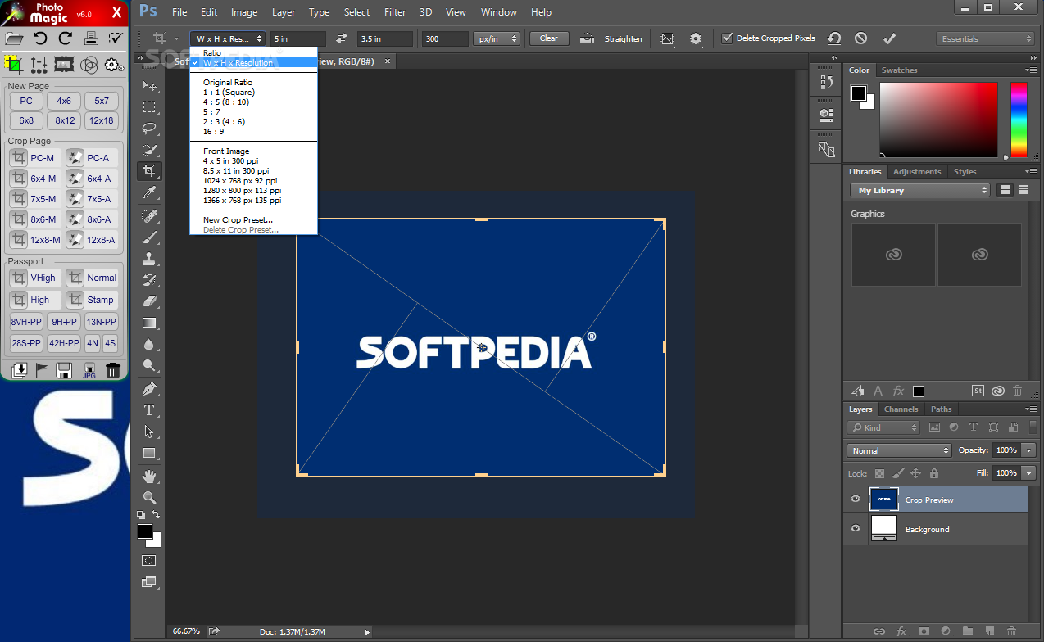This screenshot has height=642, width=1044.
Task: Create a new layer icon
Action: click(x=989, y=631)
